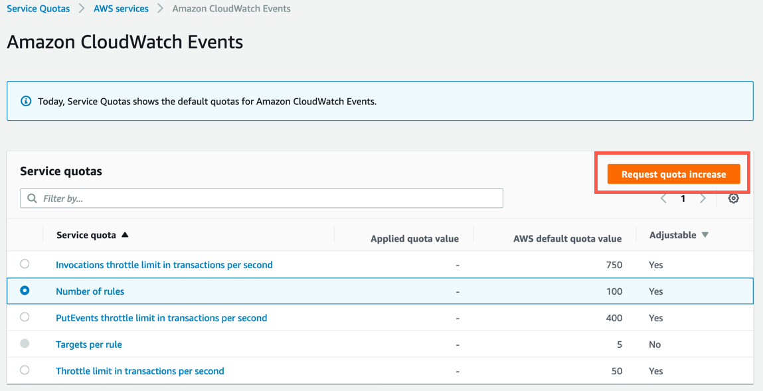Sort ascending by Service quota arrow
Screen dimensions: 763x391
click(125, 235)
